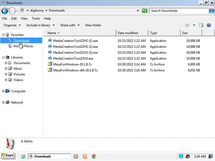Open the Share with dropdown

click(70, 25)
